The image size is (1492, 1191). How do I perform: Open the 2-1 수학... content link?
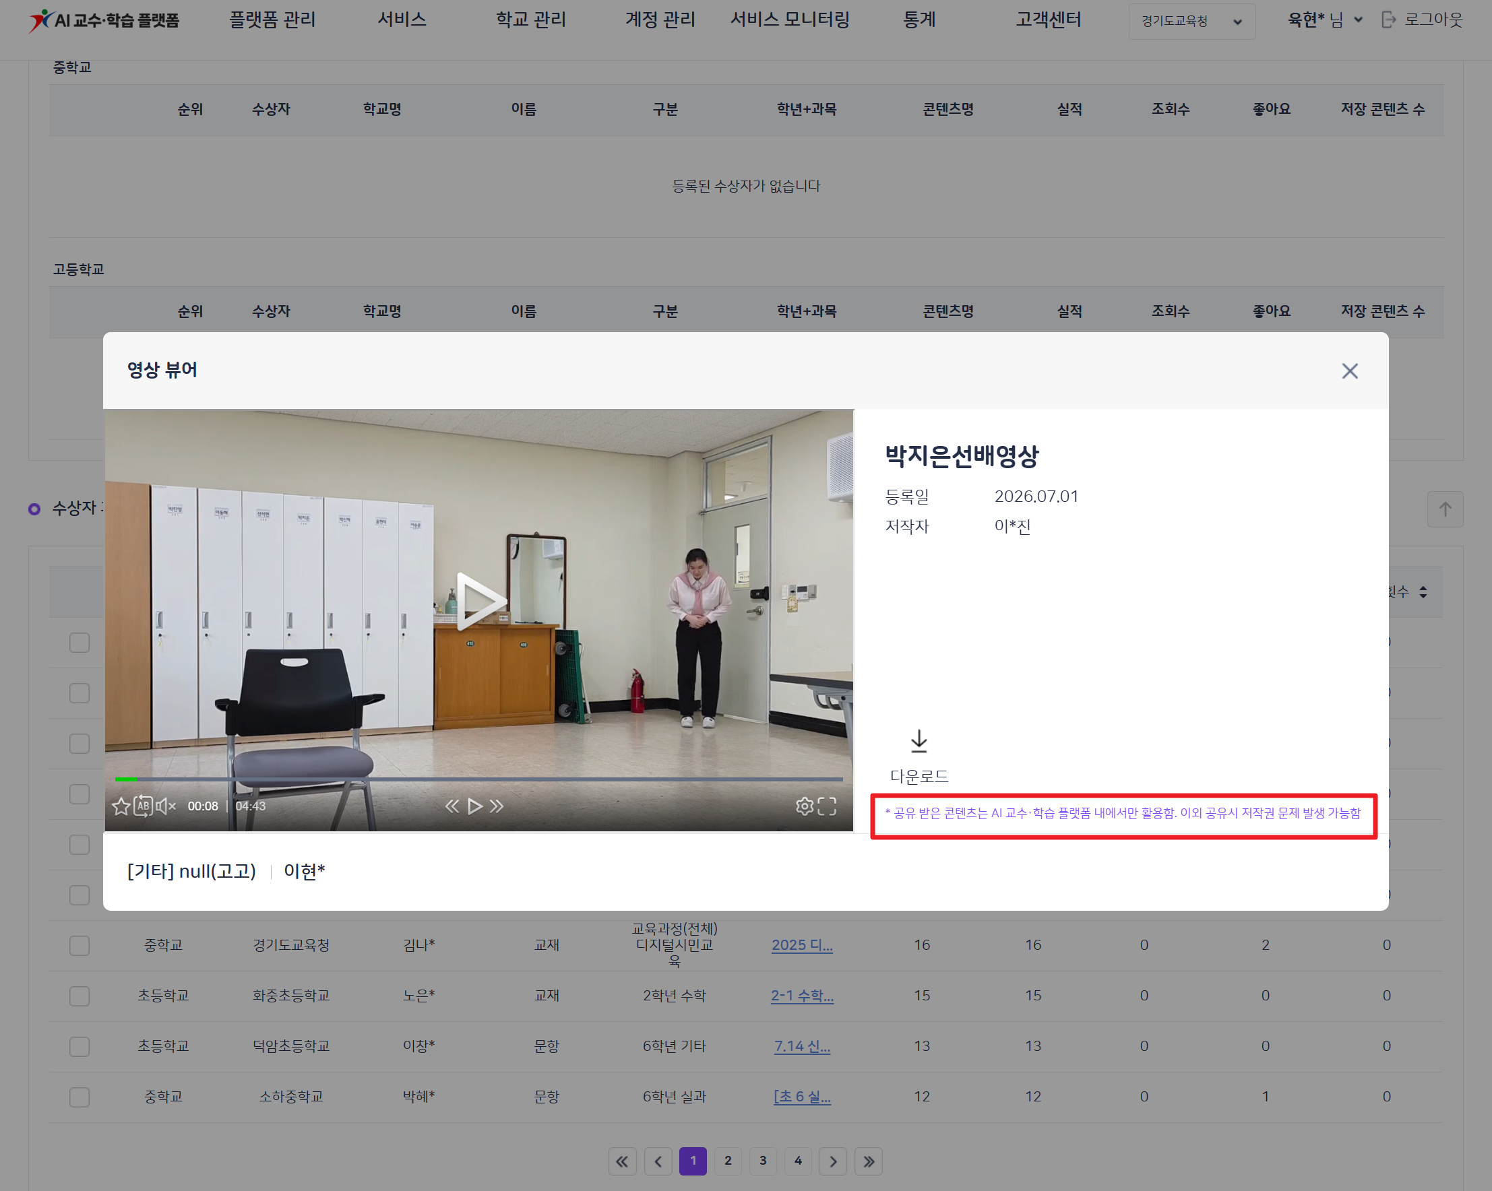(802, 996)
